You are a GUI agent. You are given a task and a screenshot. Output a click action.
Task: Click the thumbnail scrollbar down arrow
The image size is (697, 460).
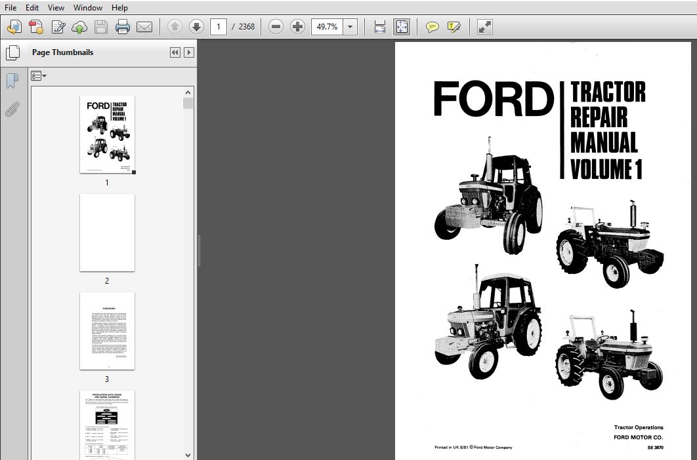tap(188, 455)
